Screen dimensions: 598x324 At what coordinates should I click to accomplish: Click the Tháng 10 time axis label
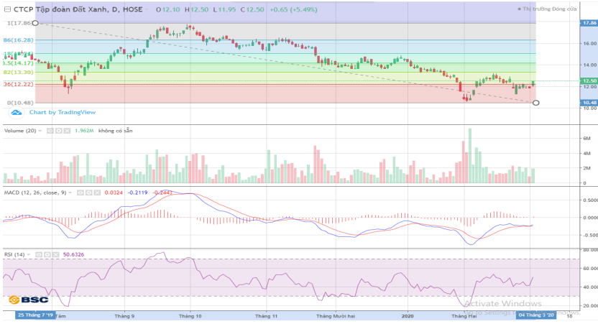[190, 316]
